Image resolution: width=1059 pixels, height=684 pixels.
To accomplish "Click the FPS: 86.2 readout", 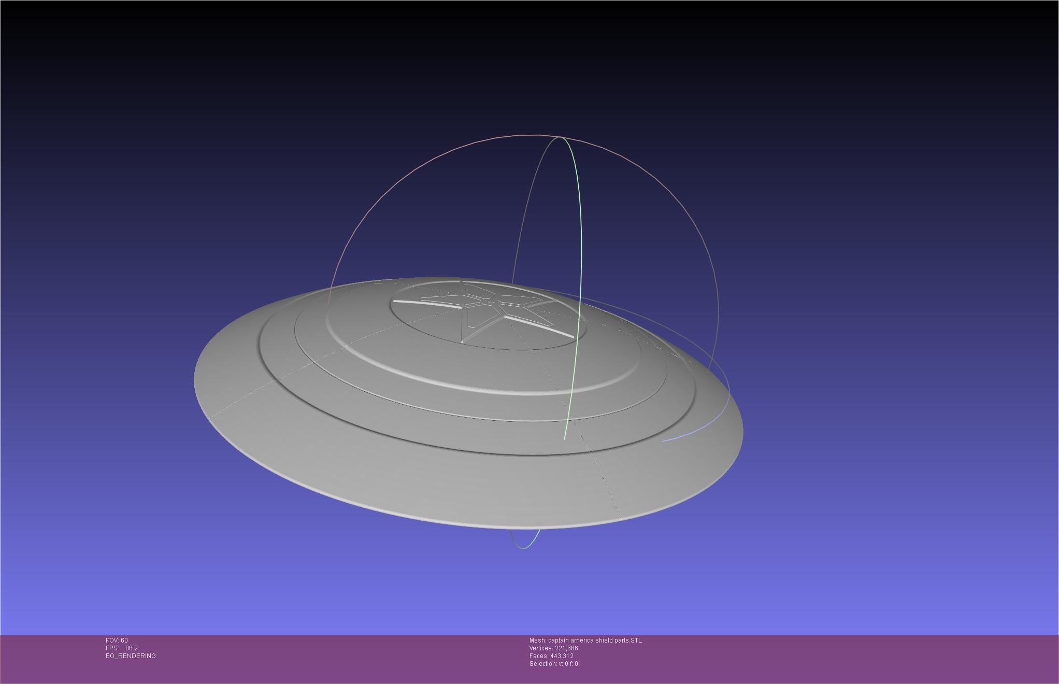I will tap(122, 648).
